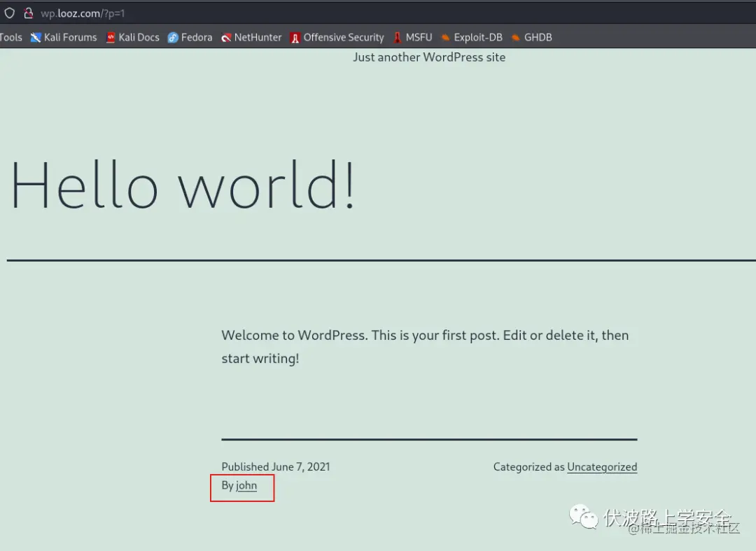The width and height of the screenshot is (756, 551).
Task: Click the padlock site security icon
Action: click(29, 13)
